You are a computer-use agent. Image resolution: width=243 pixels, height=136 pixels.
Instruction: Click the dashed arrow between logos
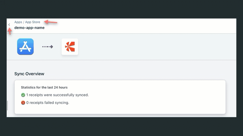[47, 47]
